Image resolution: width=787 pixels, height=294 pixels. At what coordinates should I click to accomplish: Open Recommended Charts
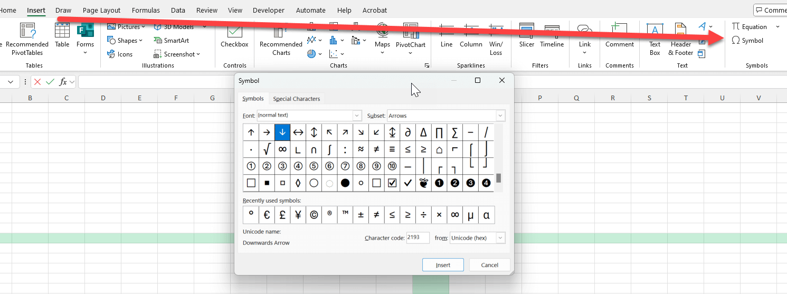[x=281, y=39]
